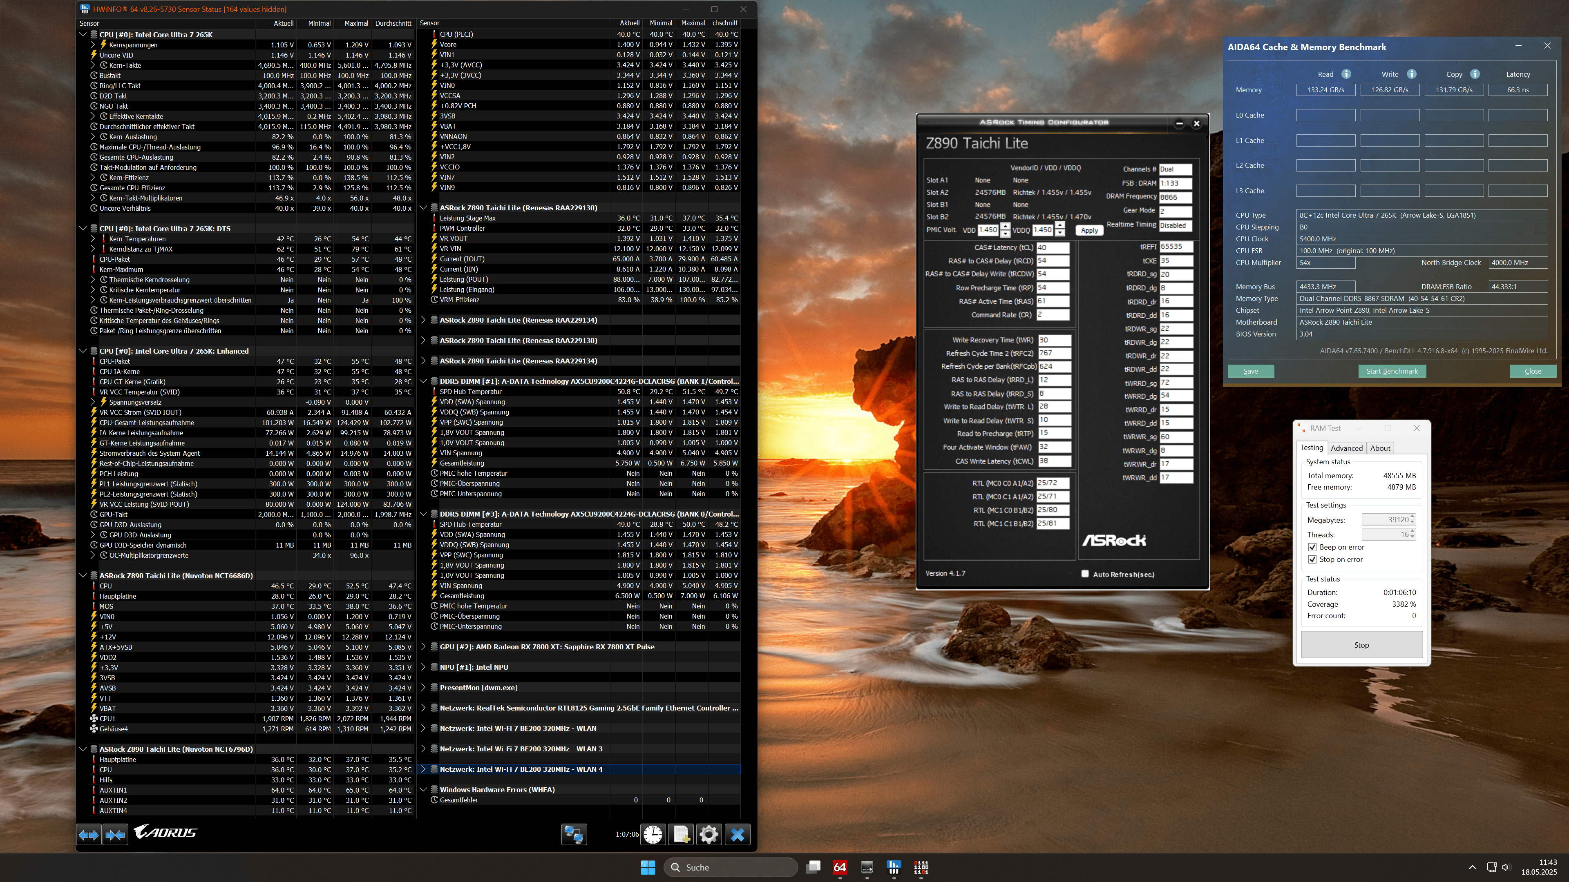Click the Memory Read info icon in AIDA64
The height and width of the screenshot is (882, 1569).
tap(1346, 74)
